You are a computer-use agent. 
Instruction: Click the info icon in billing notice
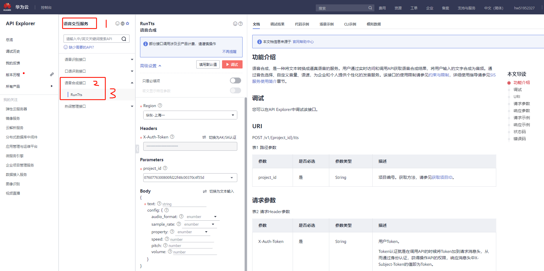click(x=146, y=44)
